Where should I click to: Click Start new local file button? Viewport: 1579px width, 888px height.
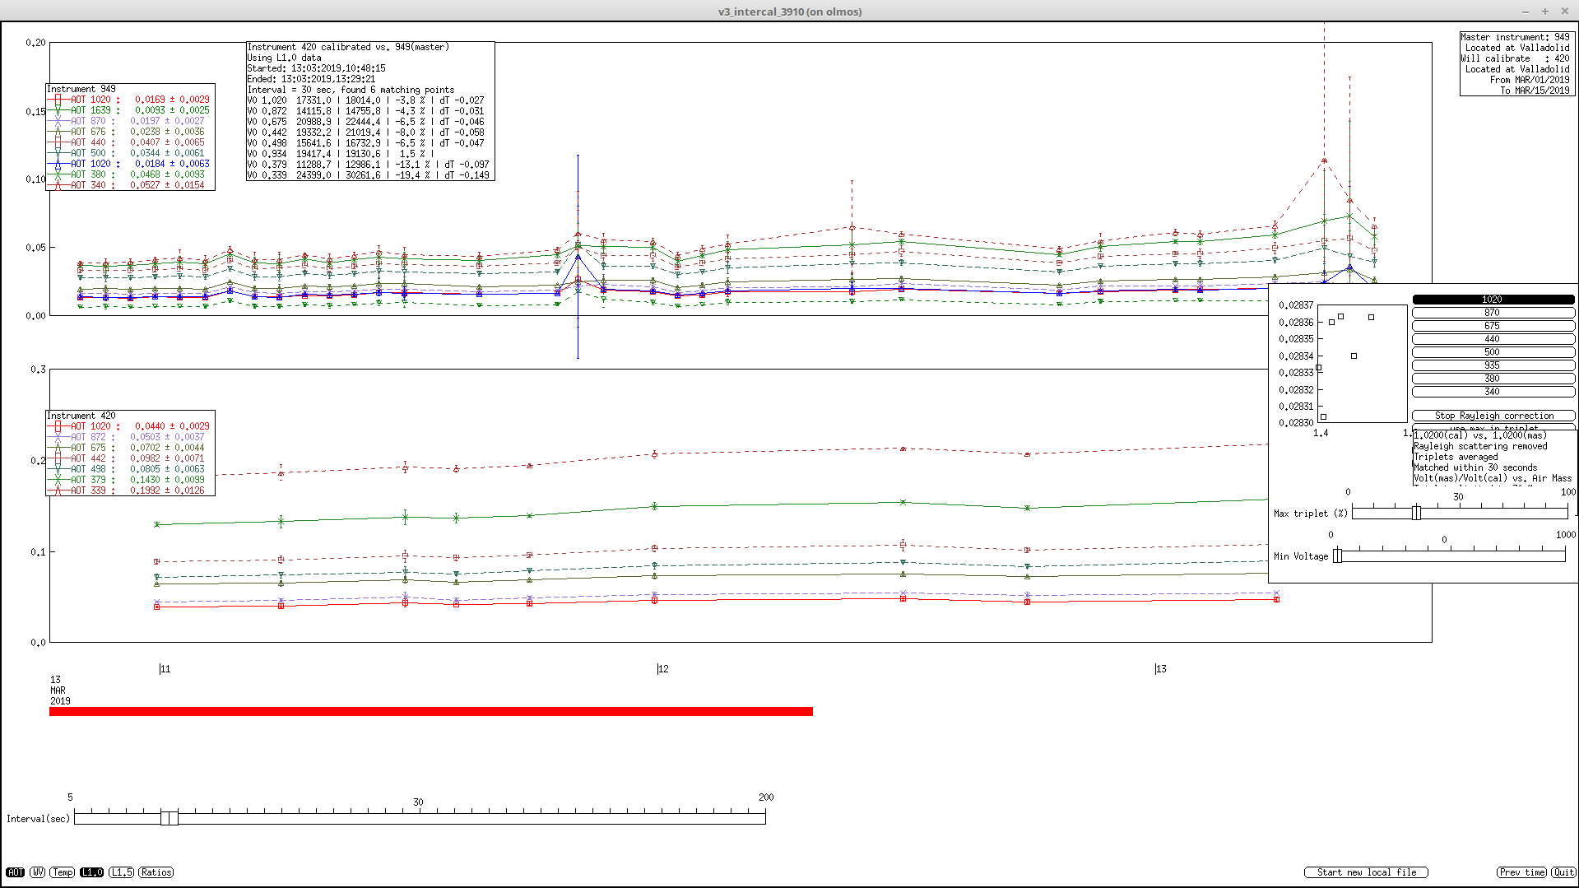(1366, 872)
